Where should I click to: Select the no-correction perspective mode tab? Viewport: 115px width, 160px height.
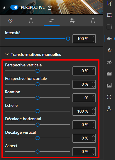pos(11,21)
